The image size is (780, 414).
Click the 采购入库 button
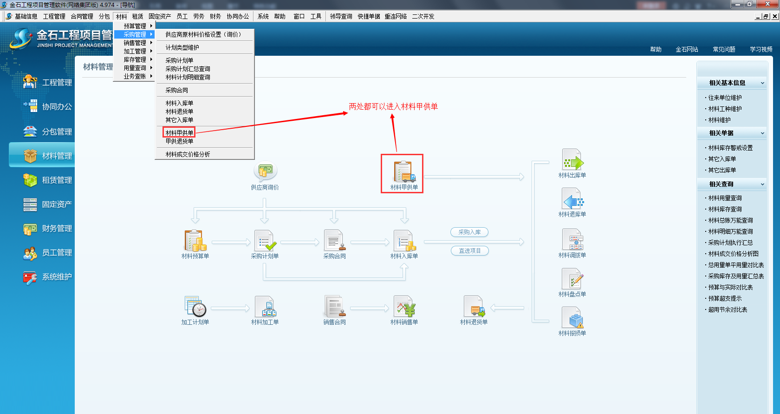click(469, 232)
